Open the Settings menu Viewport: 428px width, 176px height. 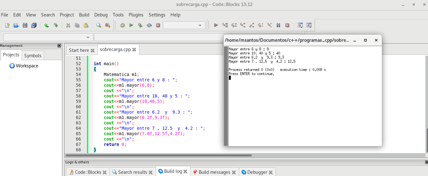[x=157, y=15]
